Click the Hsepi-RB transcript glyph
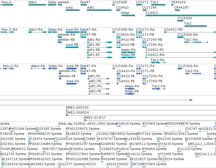The image size is (216, 168). 128,57
